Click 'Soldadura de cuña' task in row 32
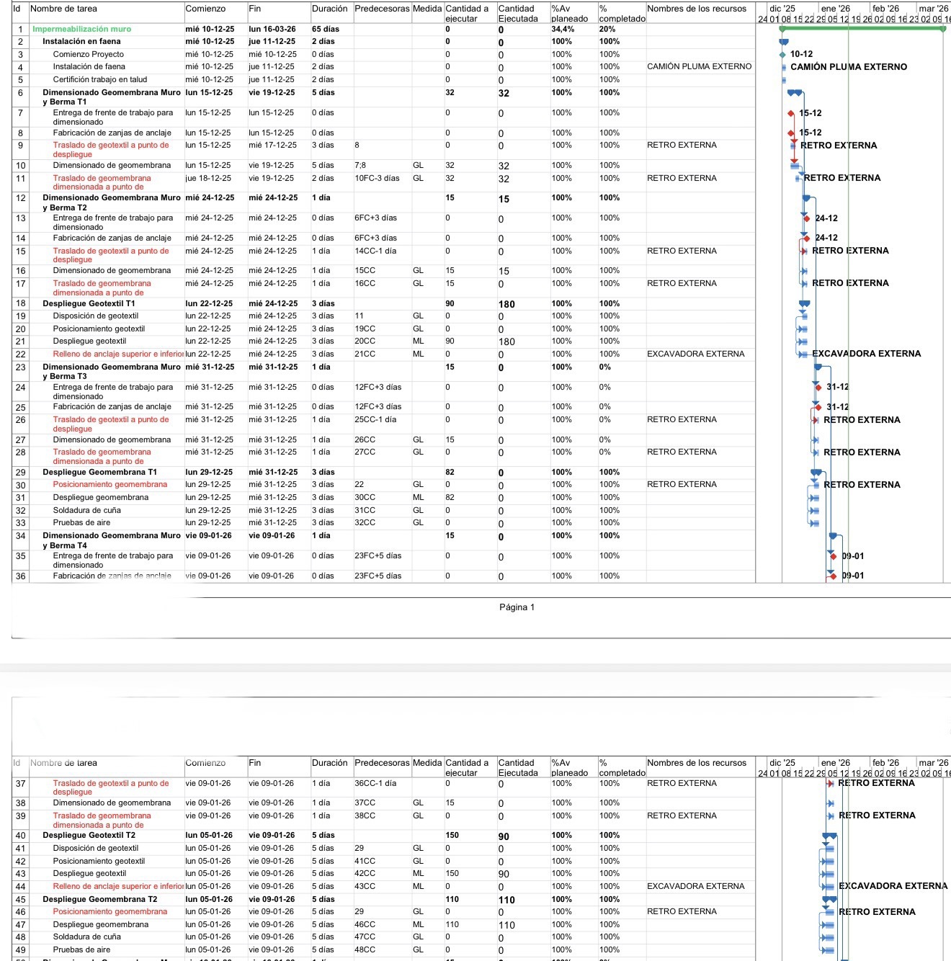The height and width of the screenshot is (961, 951). coord(86,511)
